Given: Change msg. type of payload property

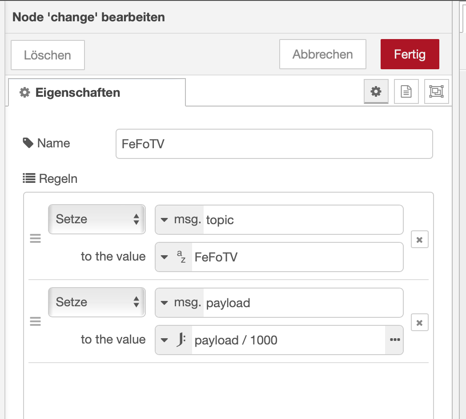Looking at the screenshot, I should [180, 302].
